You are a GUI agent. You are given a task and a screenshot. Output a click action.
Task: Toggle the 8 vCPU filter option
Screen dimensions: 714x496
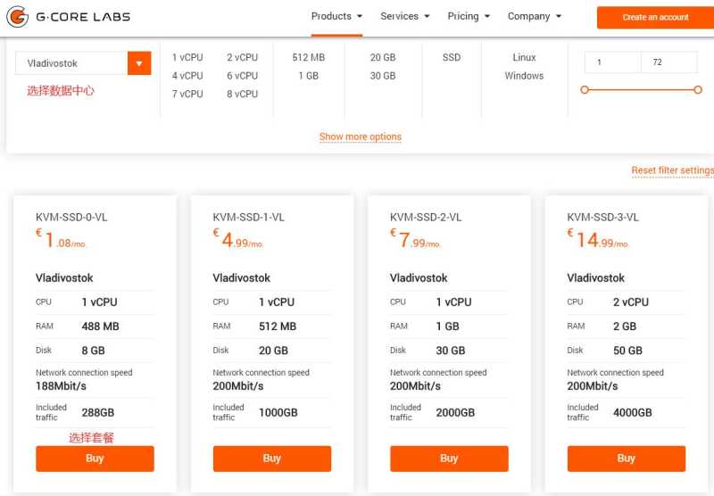(x=242, y=94)
